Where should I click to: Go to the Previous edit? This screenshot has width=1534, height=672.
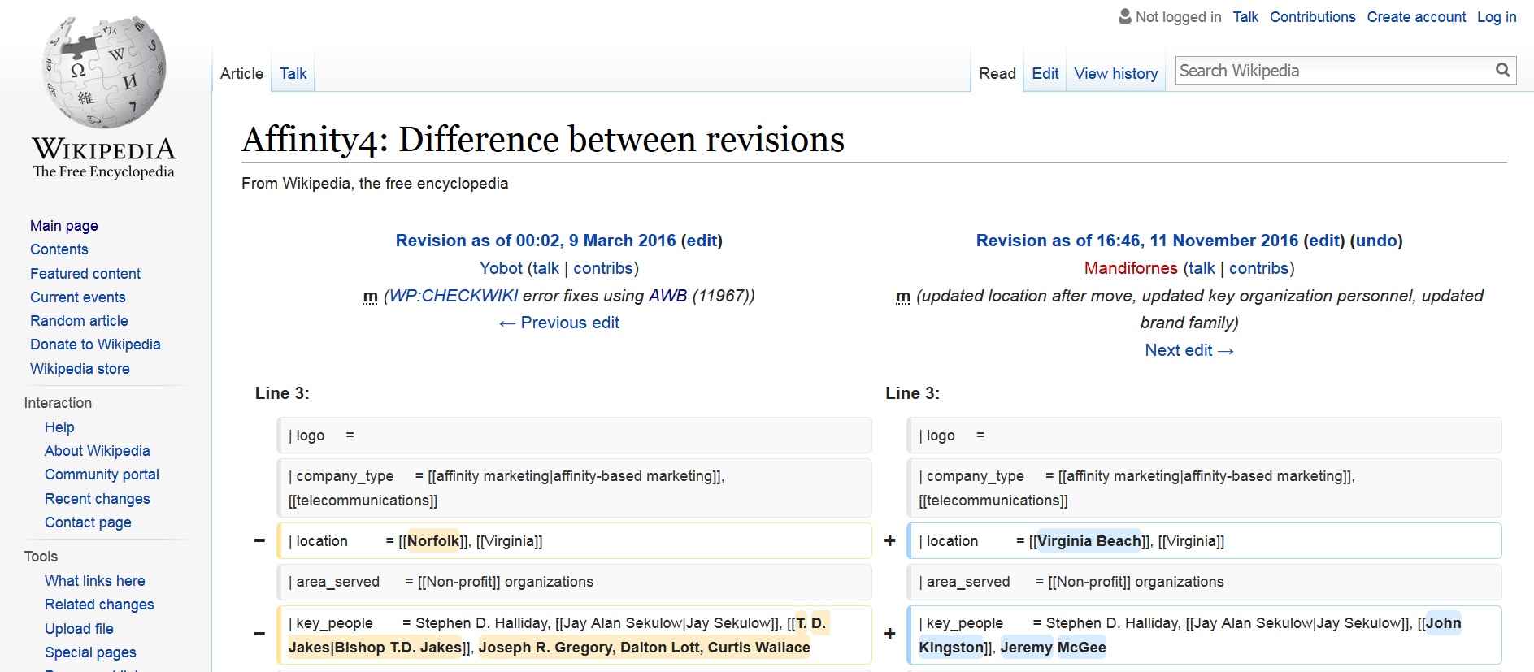click(x=558, y=323)
